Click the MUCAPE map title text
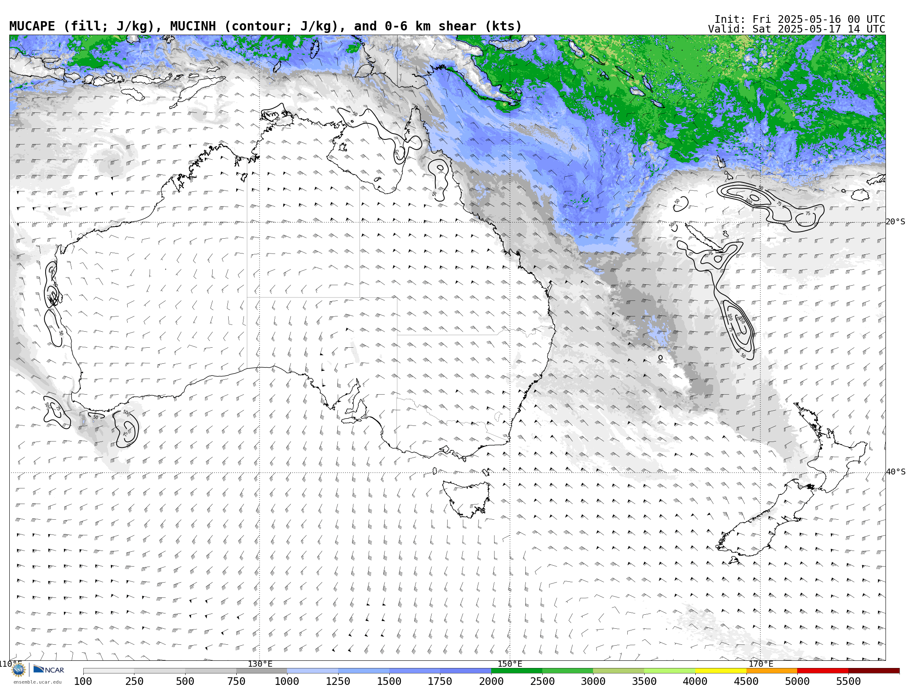Viewport: 913px width, 687px height. 265,26
